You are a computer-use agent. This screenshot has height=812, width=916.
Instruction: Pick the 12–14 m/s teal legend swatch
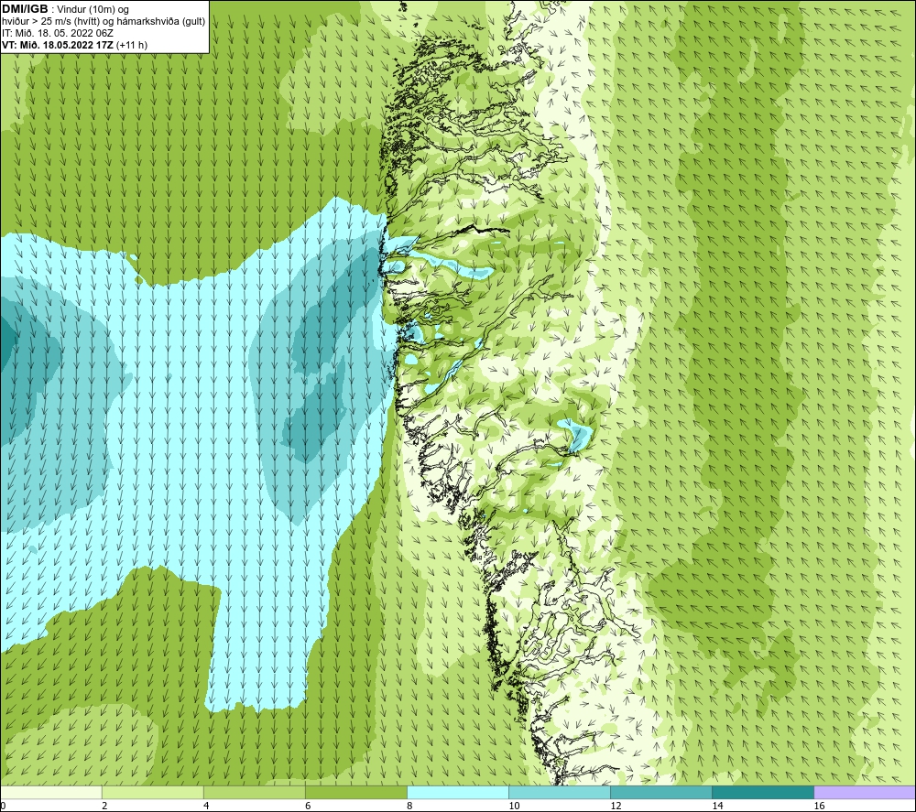[660, 792]
